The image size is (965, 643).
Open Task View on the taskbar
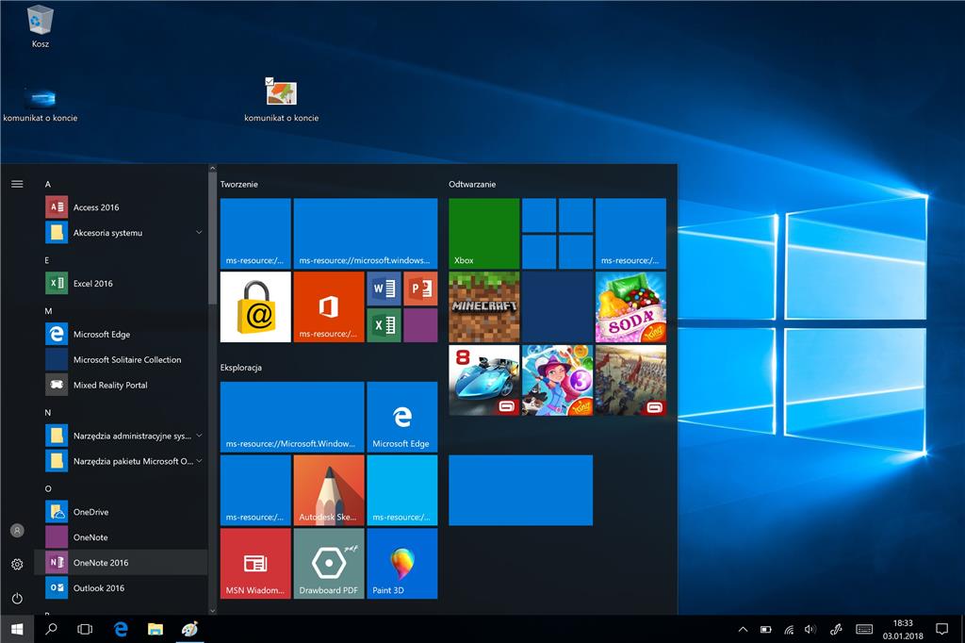85,629
